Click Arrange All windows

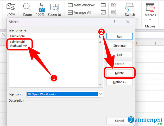coord(79,12)
